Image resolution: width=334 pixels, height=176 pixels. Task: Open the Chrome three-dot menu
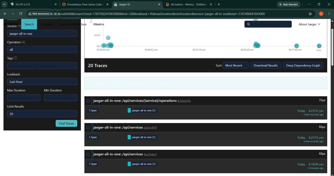(x=329, y=14)
